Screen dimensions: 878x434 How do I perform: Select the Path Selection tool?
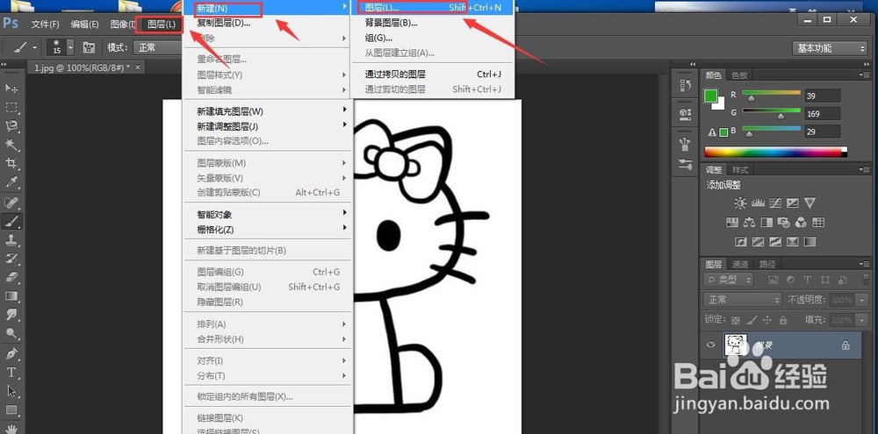[11, 391]
